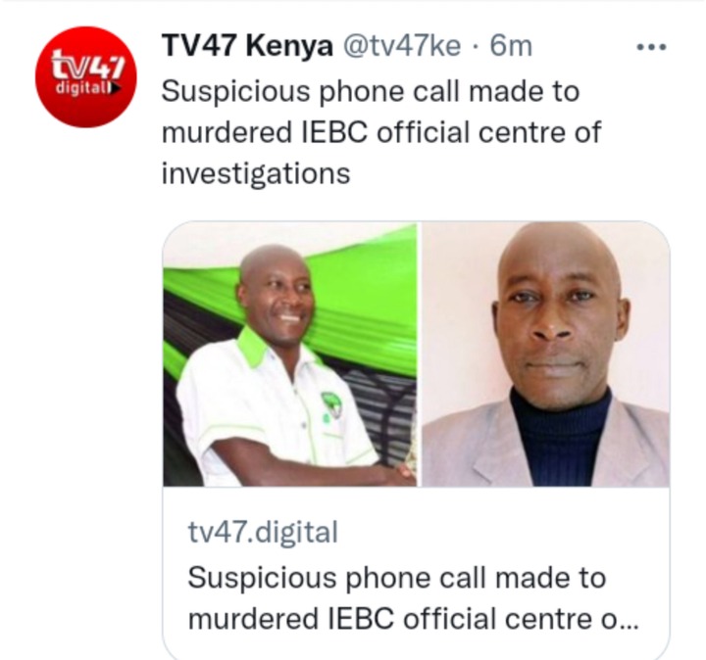The height and width of the screenshot is (660, 706).
Task: Open the three-dot more options menu
Action: point(651,46)
